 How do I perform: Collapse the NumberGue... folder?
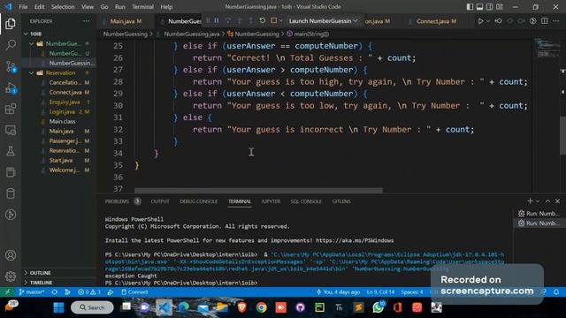(59, 43)
